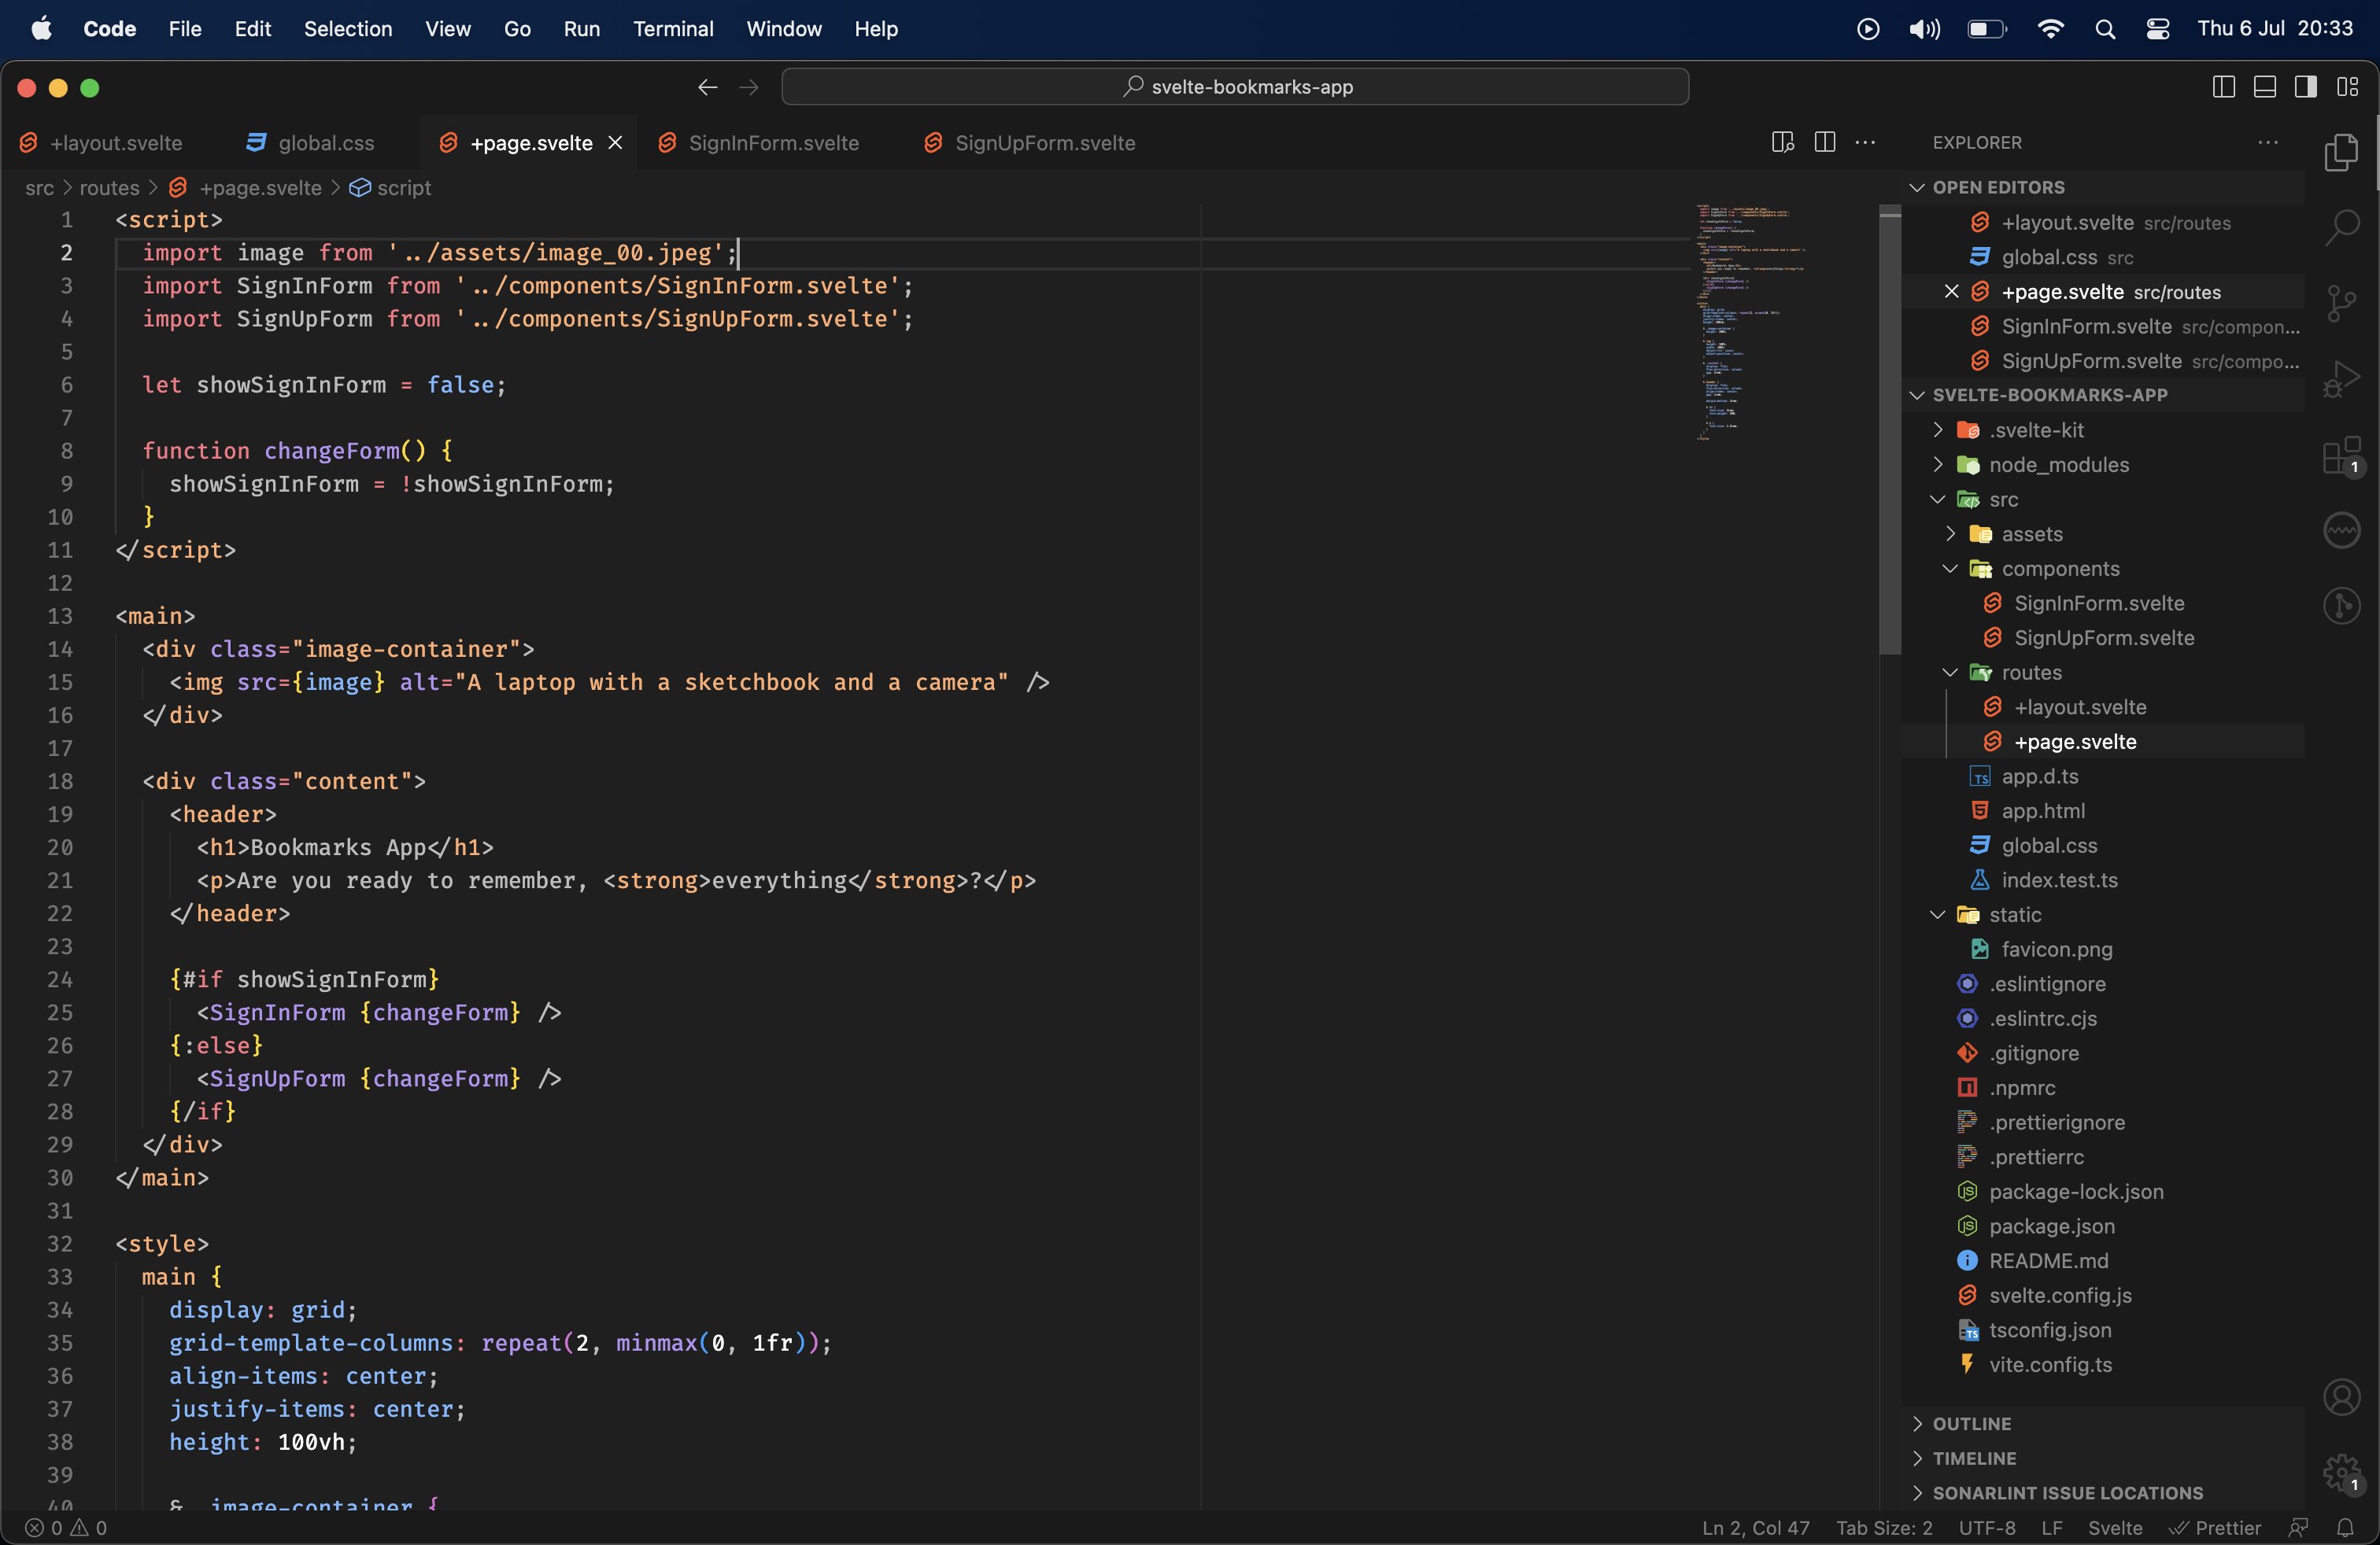Image resolution: width=2380 pixels, height=1545 pixels.
Task: Open the Run and Debug view icon
Action: 2342,380
